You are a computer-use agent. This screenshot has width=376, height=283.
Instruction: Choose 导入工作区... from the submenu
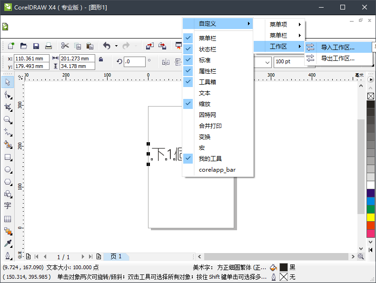[x=337, y=47]
